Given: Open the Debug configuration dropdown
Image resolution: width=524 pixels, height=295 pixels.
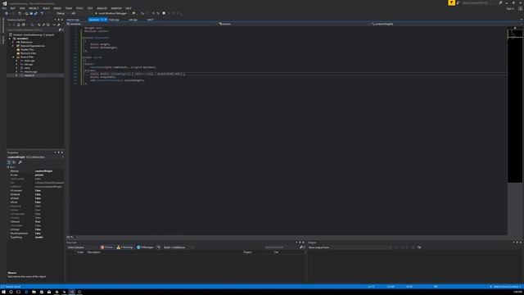Looking at the screenshot, I should coord(62,13).
